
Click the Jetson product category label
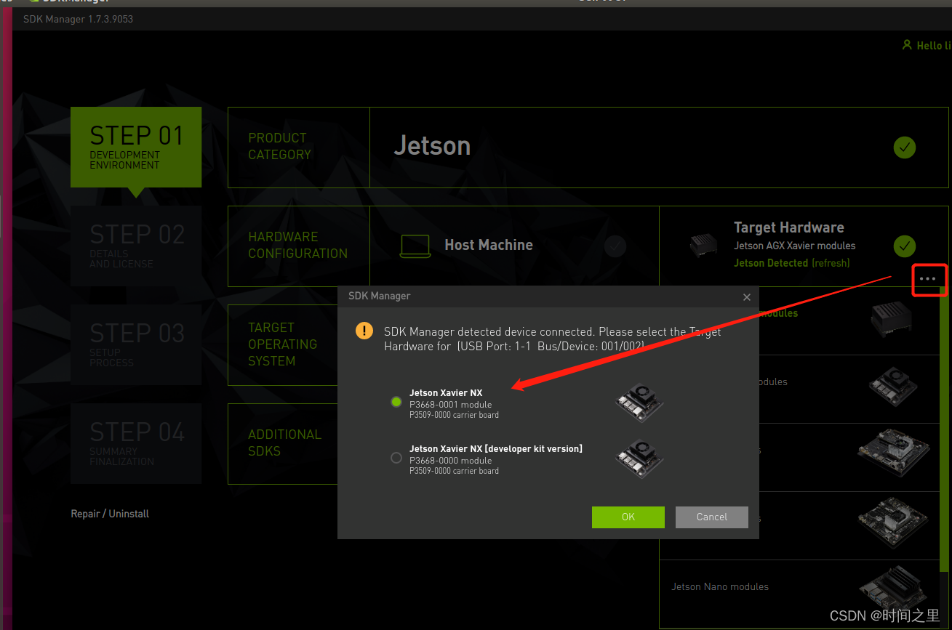pos(432,146)
